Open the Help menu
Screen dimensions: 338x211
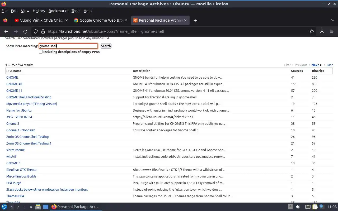pyautogui.click(x=88, y=11)
